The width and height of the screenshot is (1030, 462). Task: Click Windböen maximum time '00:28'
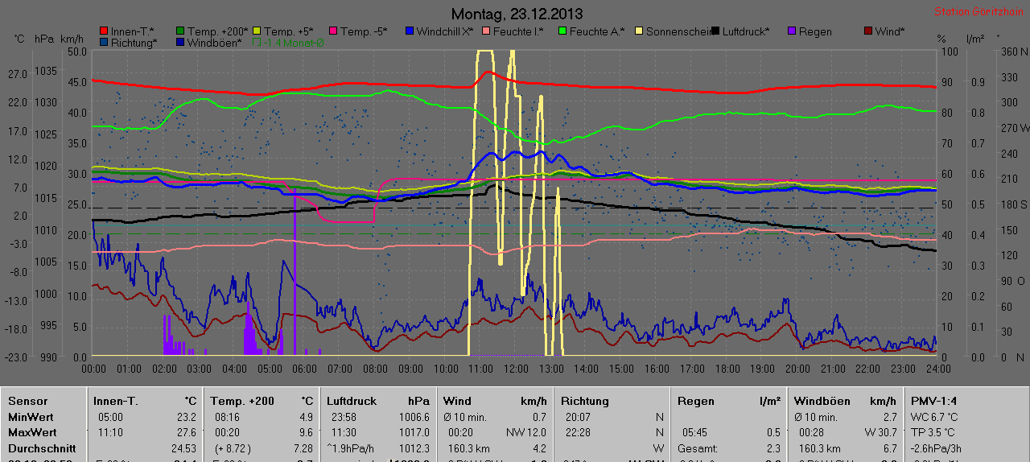[x=812, y=432]
